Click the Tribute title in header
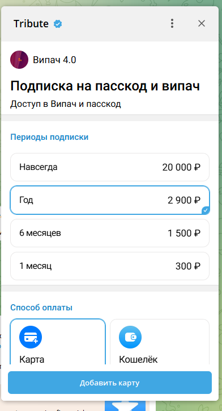The width and height of the screenshot is (222, 411). (x=31, y=24)
